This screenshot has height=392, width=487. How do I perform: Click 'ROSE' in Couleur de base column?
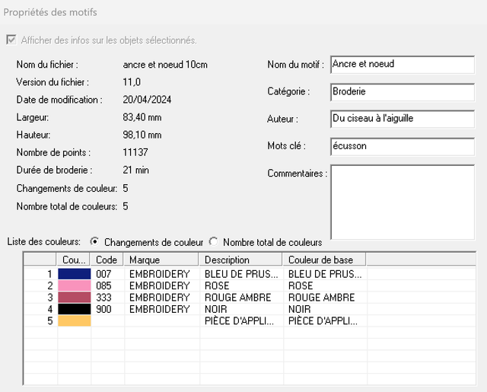click(x=301, y=285)
